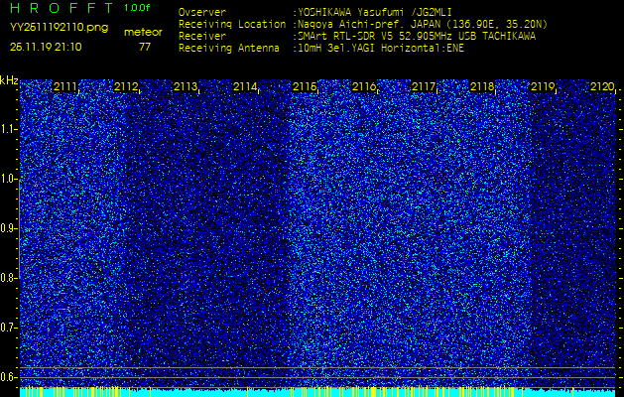Screen dimensions: 624x397
Task: Click the 2112 time marker
Action: point(126,86)
